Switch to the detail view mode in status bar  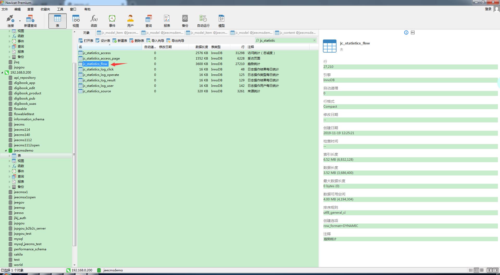point(476,270)
